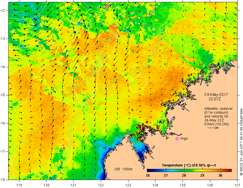Click the '24-May-2017' date text
Viewport: 243px width, 188px height.
216,95
